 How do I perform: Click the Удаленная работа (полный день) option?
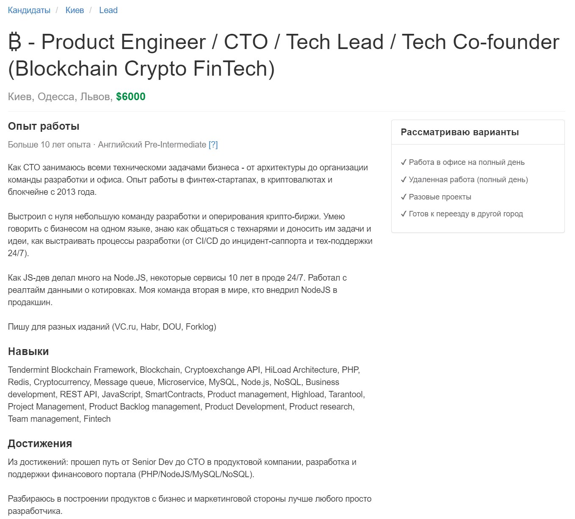pyautogui.click(x=468, y=180)
